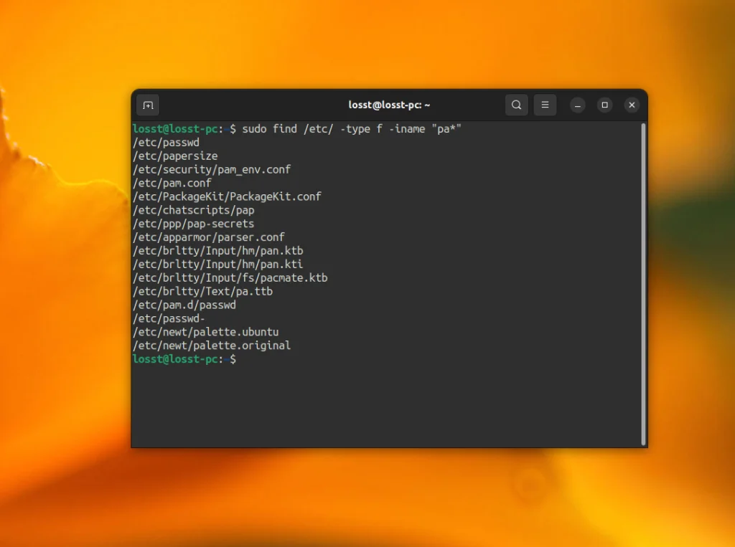
Task: Click the terminal's vertical scrollbar
Action: [644, 285]
